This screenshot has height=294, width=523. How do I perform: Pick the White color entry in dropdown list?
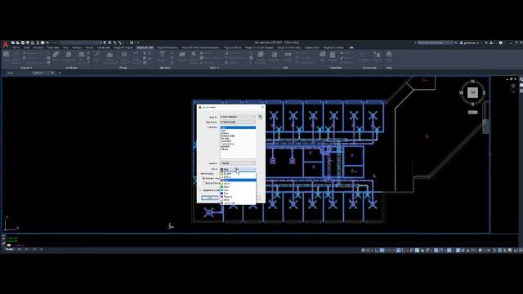pyautogui.click(x=238, y=200)
